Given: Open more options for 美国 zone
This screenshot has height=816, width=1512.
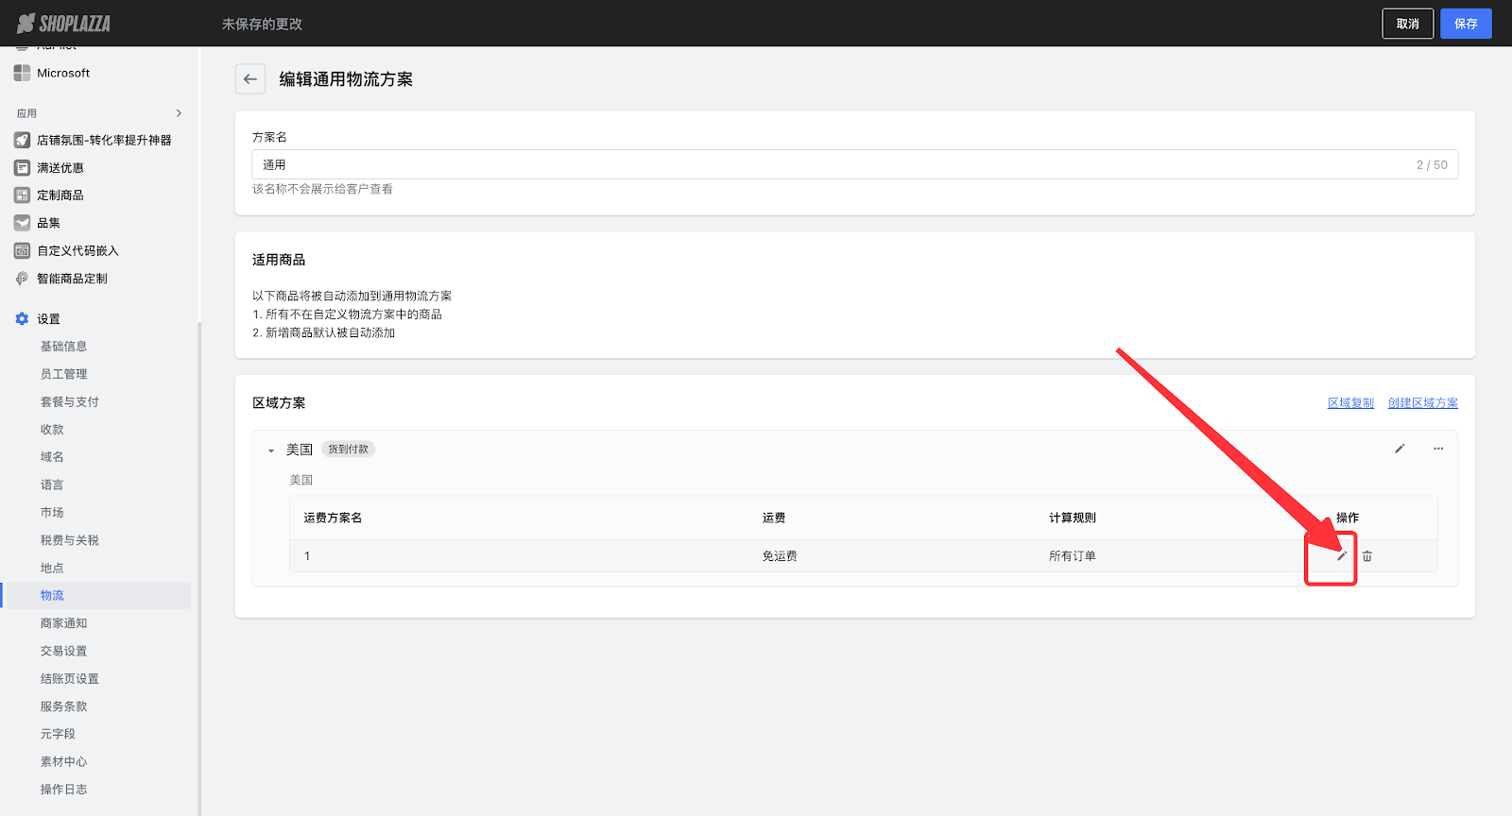Looking at the screenshot, I should tap(1438, 449).
